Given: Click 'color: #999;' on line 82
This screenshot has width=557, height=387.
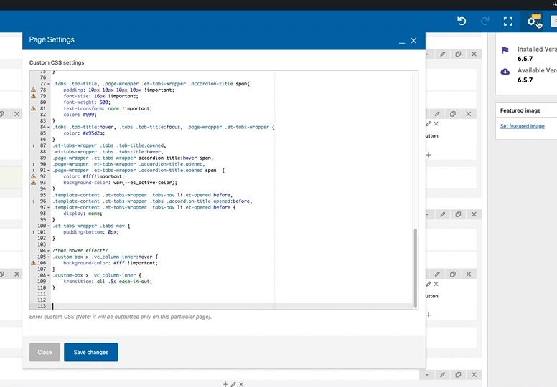Looking at the screenshot, I should [x=80, y=115].
